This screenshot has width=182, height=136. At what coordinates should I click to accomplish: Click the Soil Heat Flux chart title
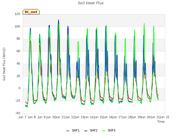[x=91, y=3]
